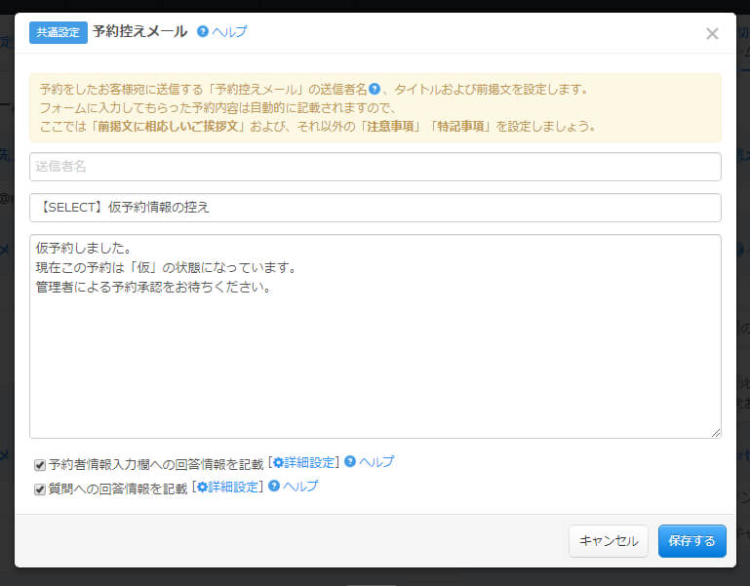750x586 pixels.
Task: Close the 予約控えメール dialog with the X
Action: click(712, 34)
